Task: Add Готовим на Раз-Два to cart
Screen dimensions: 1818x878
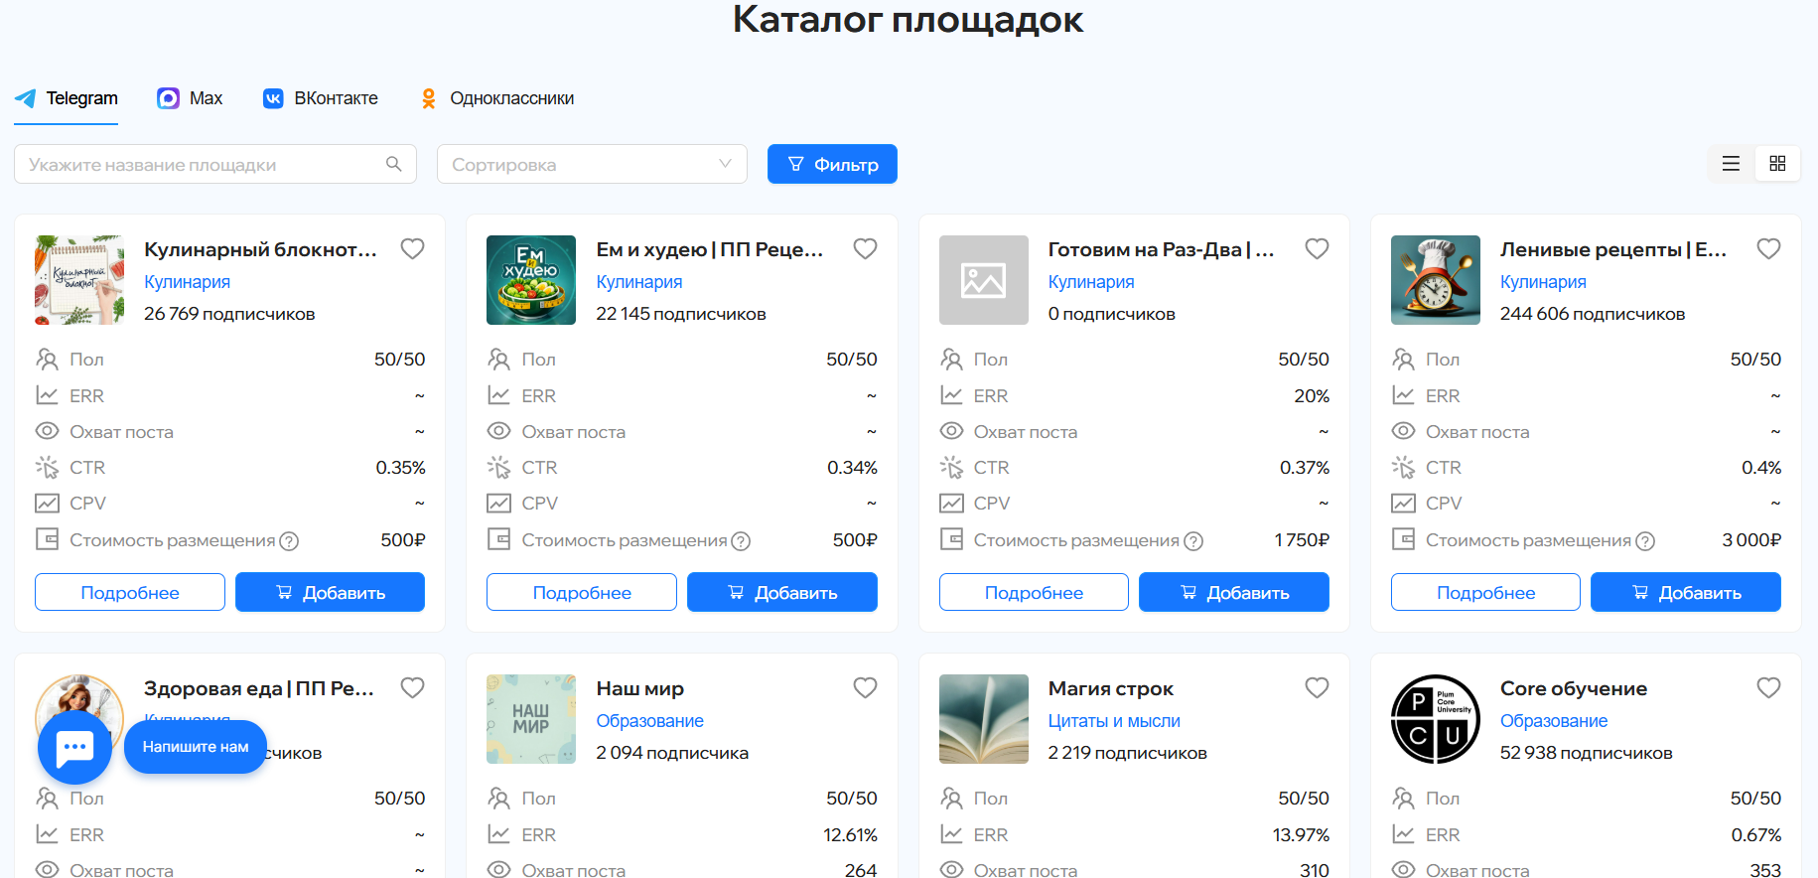Action: click(1234, 592)
